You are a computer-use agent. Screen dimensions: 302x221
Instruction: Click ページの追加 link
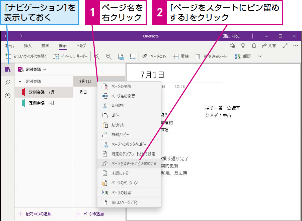click(x=90, y=214)
